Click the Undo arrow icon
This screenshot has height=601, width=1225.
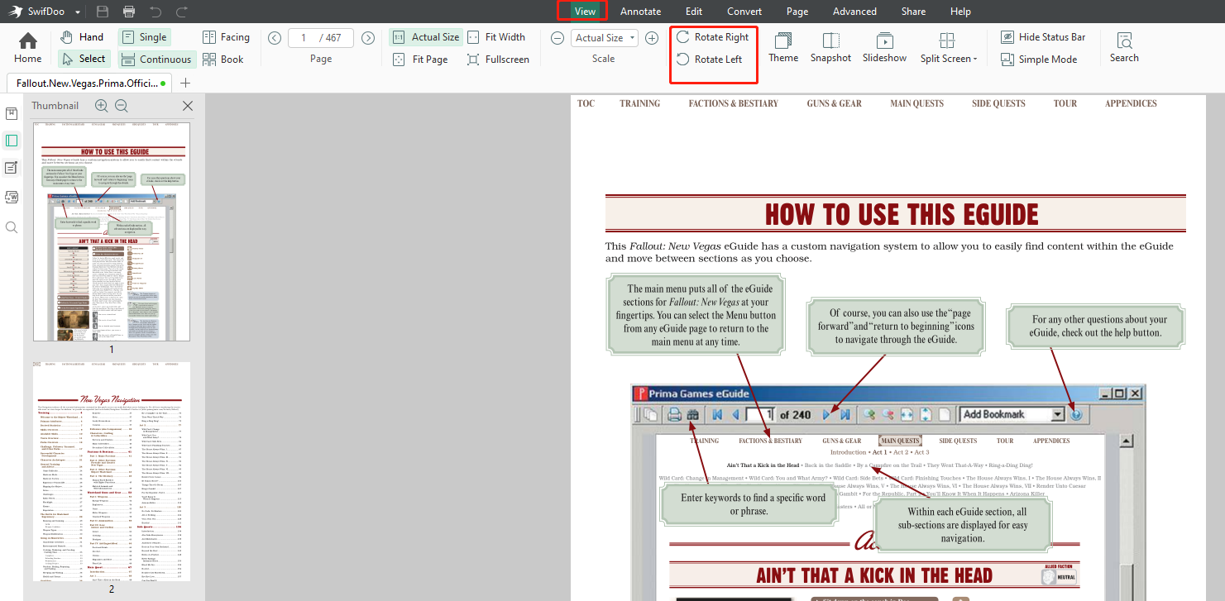pyautogui.click(x=156, y=12)
